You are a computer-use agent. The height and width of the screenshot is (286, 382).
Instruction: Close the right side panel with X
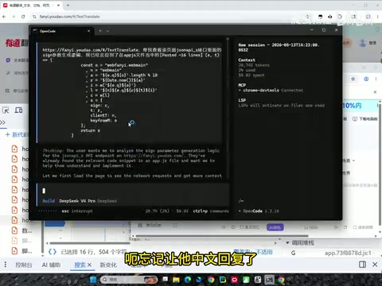point(375,92)
